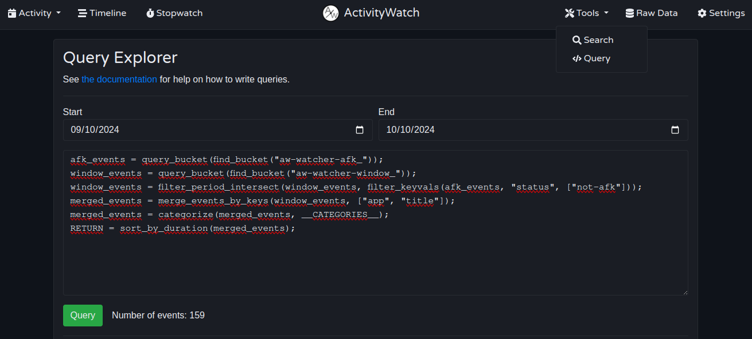Click inside the query code text area

(376, 223)
